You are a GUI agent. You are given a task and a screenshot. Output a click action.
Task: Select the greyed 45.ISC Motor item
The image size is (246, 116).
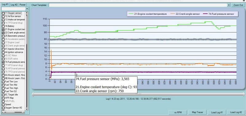pyautogui.click(x=11, y=56)
